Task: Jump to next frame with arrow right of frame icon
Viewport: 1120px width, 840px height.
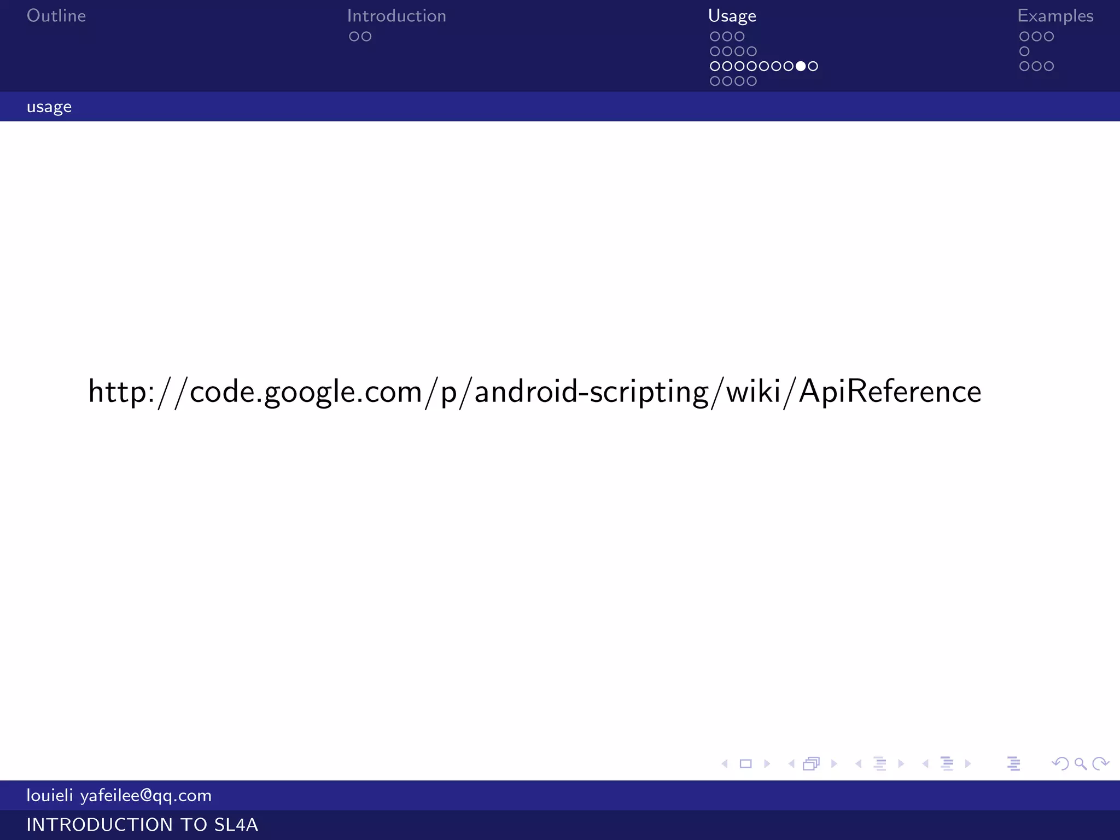Action: tap(834, 763)
